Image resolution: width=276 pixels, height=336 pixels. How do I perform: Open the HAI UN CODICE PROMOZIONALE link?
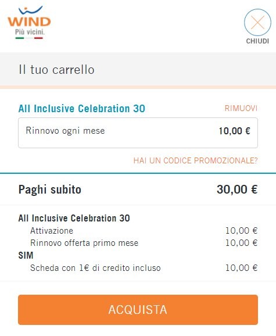tap(195, 160)
